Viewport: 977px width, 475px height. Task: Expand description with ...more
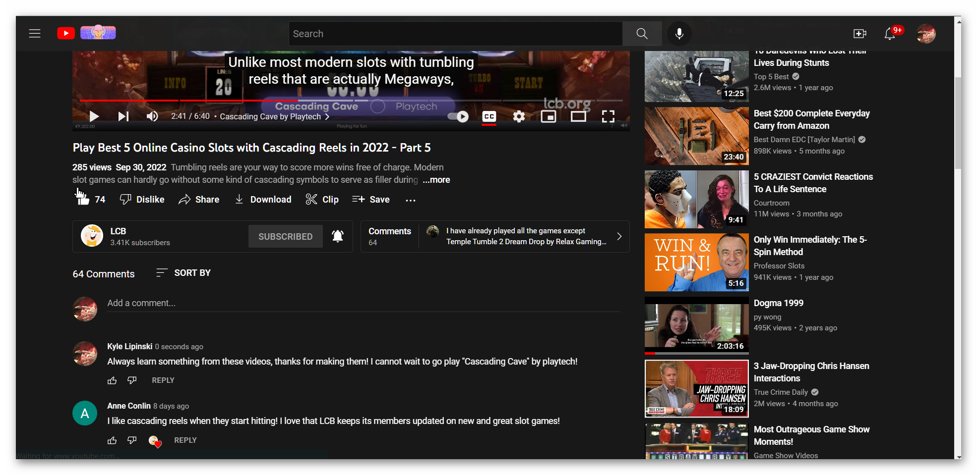(x=436, y=180)
